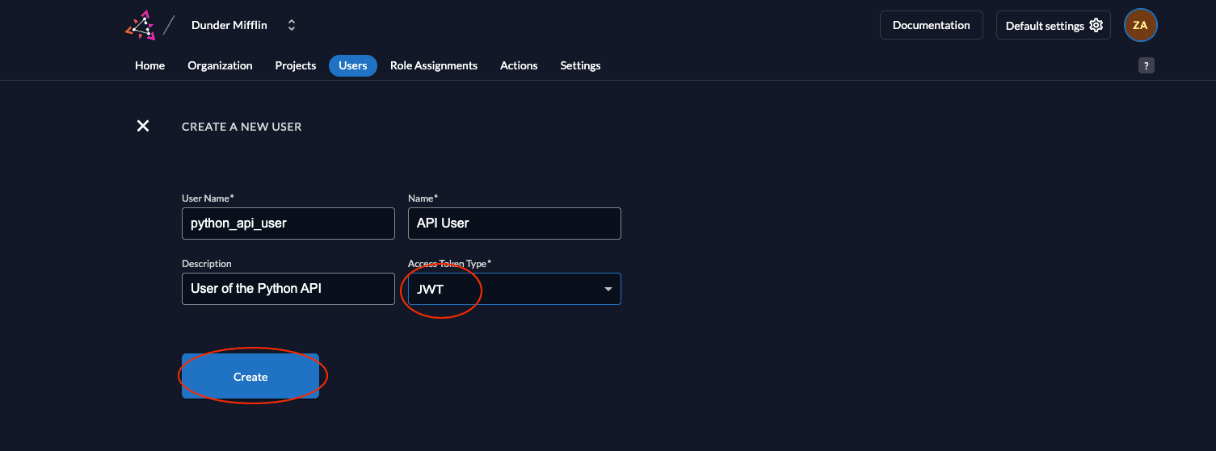This screenshot has width=1216, height=451.
Task: Go to the Home tab
Action: click(x=149, y=65)
